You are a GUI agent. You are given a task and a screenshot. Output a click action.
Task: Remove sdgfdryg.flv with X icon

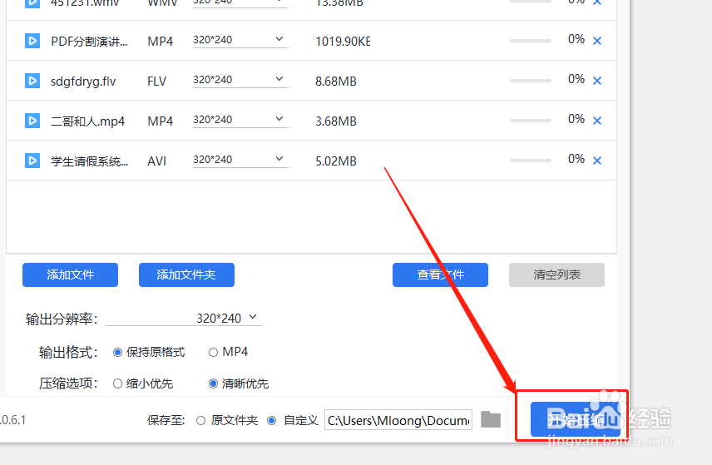click(597, 81)
